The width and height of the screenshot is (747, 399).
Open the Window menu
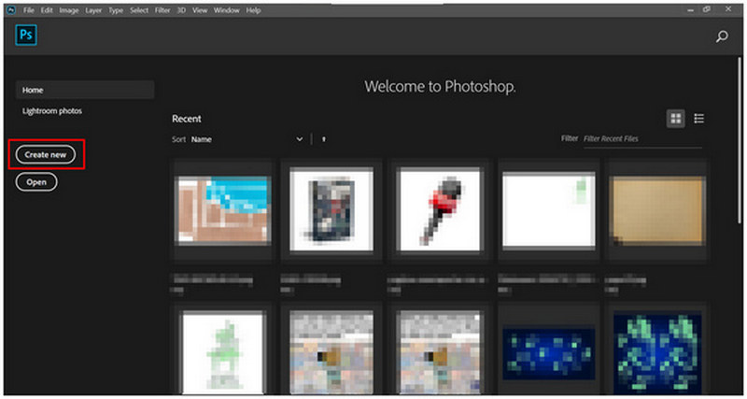point(227,10)
